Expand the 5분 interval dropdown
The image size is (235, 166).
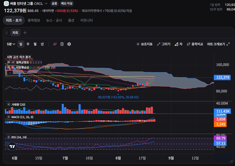11,44
